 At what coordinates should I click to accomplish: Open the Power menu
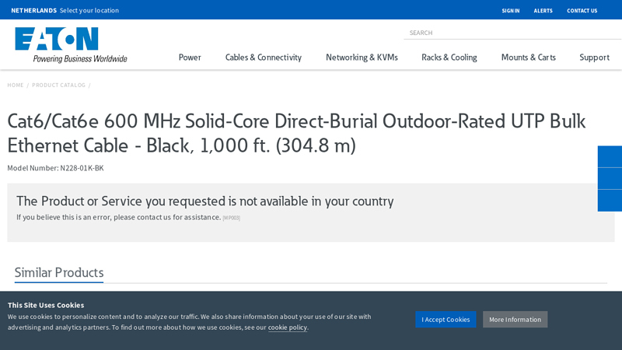coord(190,58)
